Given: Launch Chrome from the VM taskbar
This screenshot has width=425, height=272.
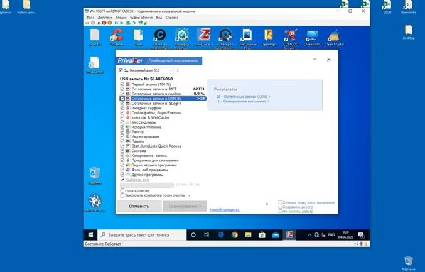Looking at the screenshot, I should tap(235, 235).
